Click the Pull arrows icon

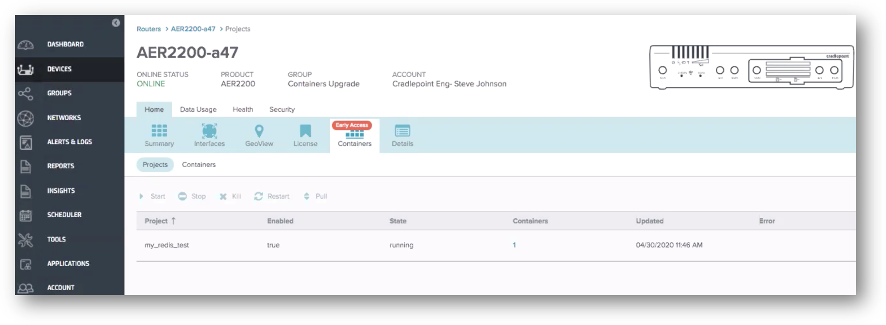click(x=307, y=197)
